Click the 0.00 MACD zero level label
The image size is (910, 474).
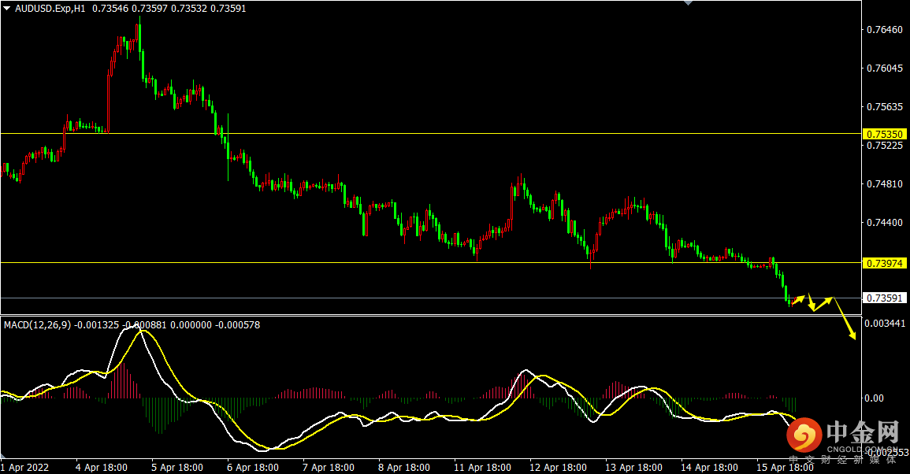point(875,398)
